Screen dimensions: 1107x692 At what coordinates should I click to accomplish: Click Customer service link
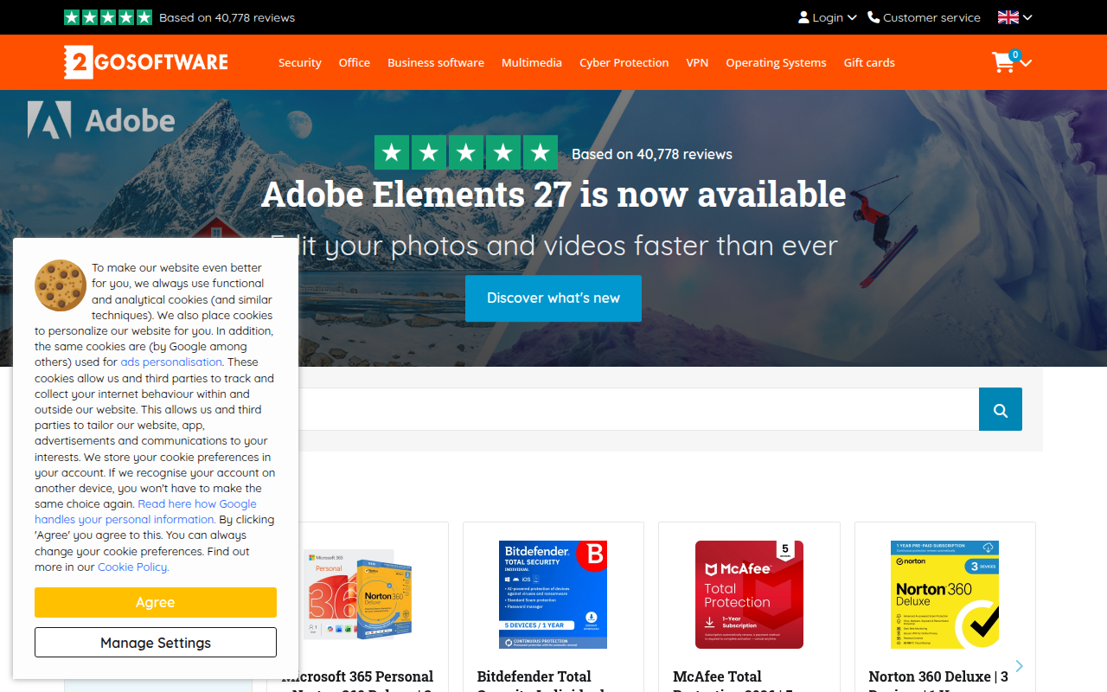tap(931, 17)
